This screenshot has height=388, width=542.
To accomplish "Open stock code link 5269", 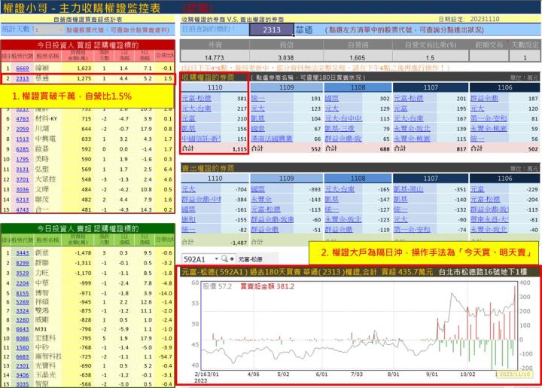I will pos(23,302).
